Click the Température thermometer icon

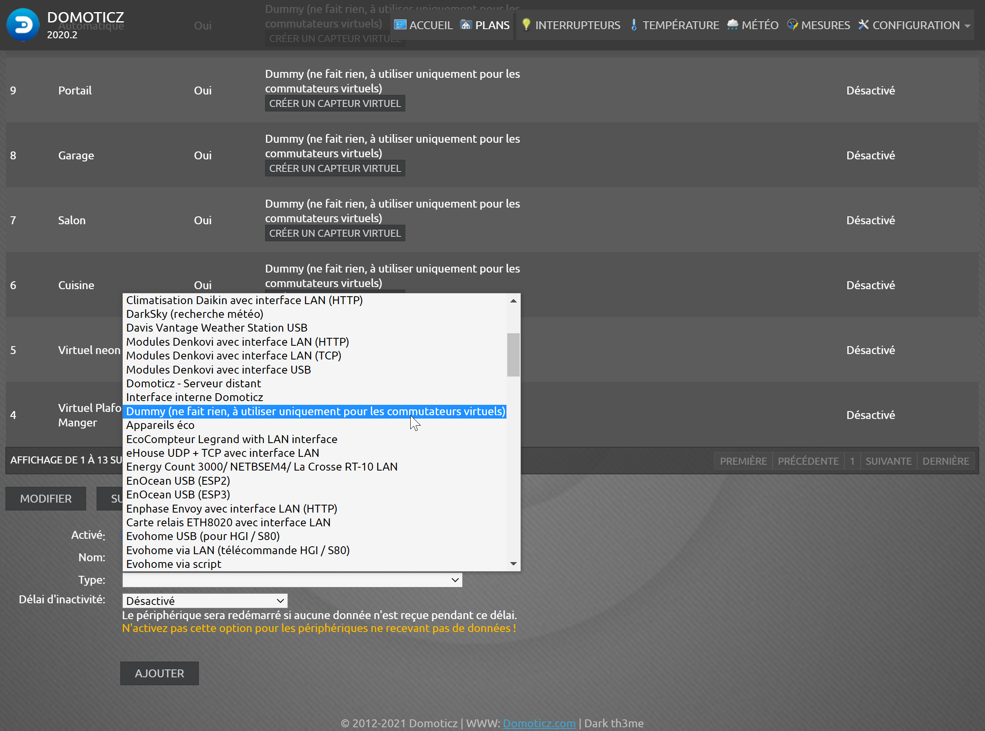pyautogui.click(x=634, y=25)
